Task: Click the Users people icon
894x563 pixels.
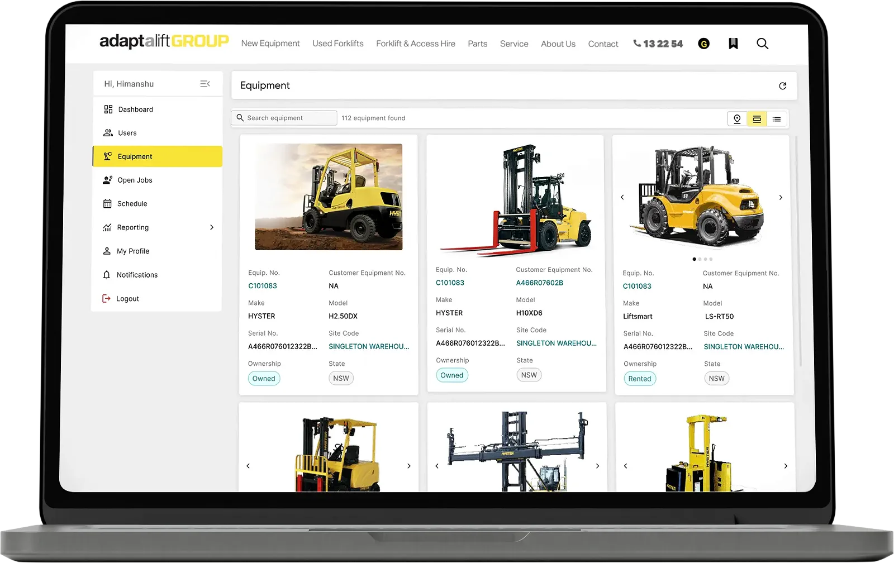Action: 108,133
